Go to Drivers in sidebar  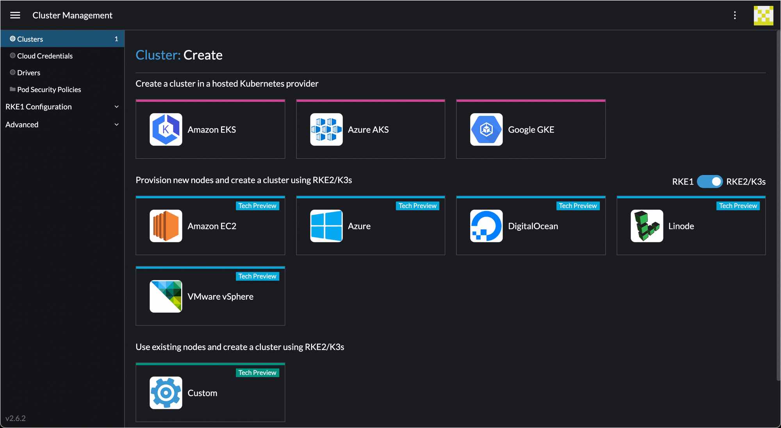29,73
